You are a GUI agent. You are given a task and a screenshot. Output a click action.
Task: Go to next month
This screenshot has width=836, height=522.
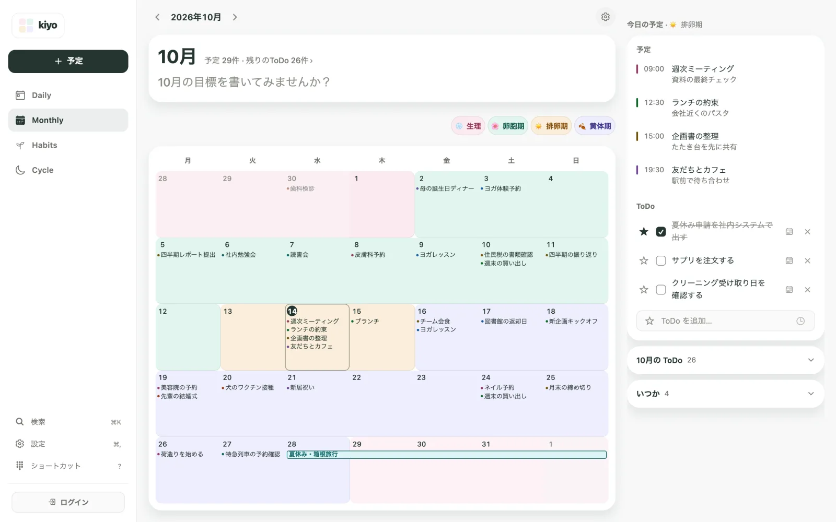pyautogui.click(x=235, y=17)
